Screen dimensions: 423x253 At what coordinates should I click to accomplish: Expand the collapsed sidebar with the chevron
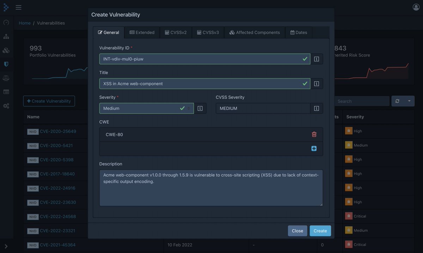6,246
